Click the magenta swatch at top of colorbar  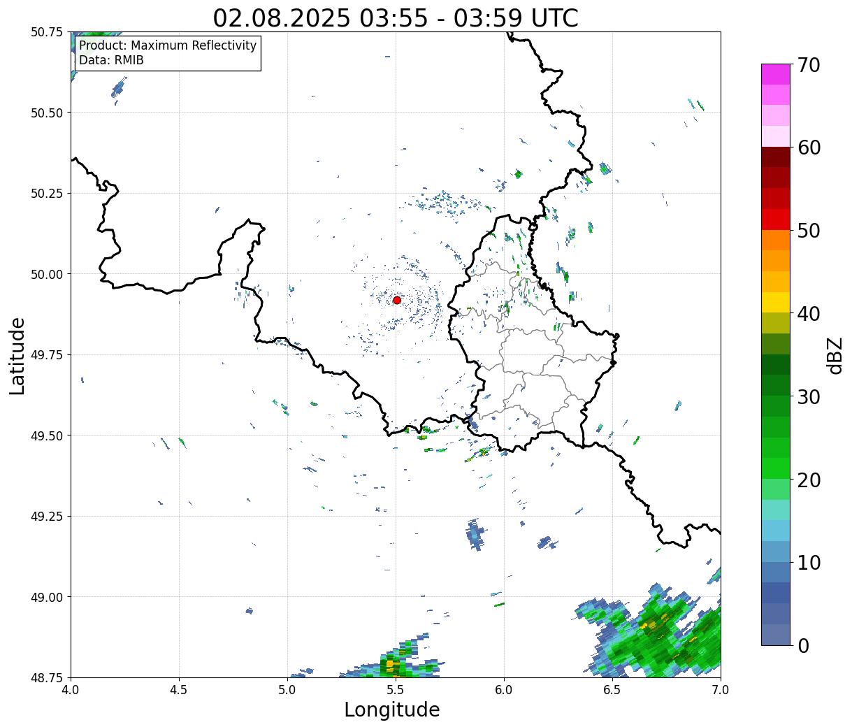(776, 73)
